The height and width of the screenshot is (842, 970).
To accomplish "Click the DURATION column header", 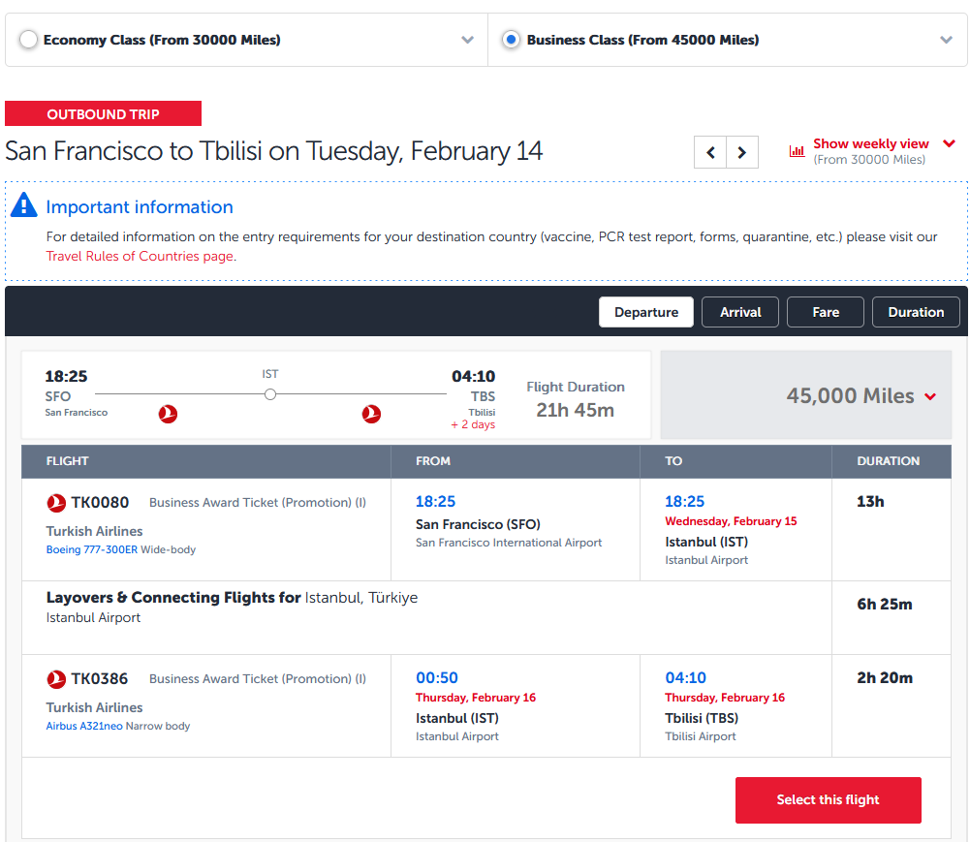I will [x=889, y=461].
